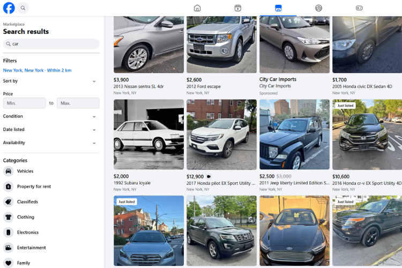
Task: Select the Entertainment category label
Action: point(31,248)
